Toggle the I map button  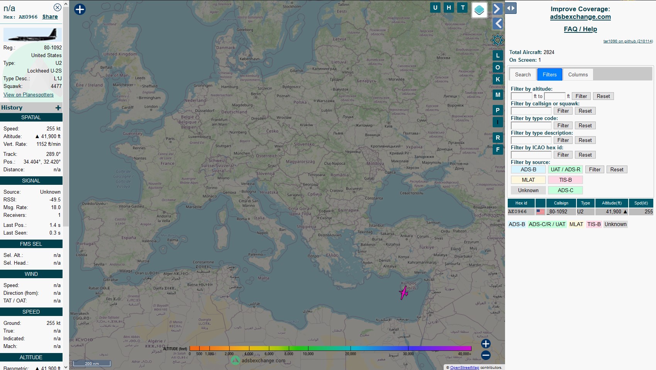pyautogui.click(x=498, y=122)
